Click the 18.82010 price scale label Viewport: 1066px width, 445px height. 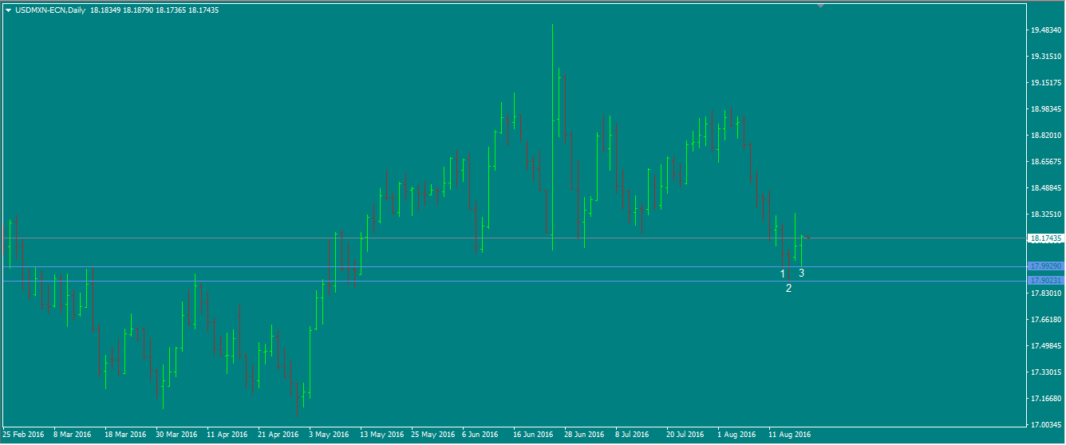1046,136
